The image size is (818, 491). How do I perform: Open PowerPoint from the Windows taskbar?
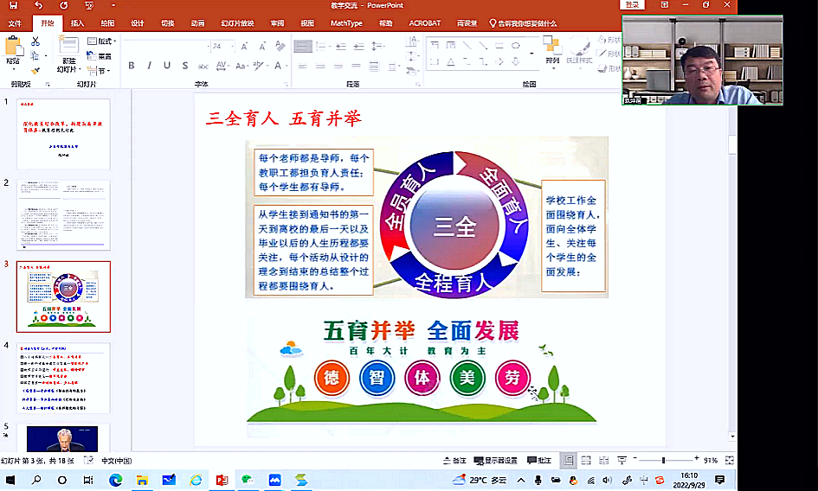coord(222,480)
